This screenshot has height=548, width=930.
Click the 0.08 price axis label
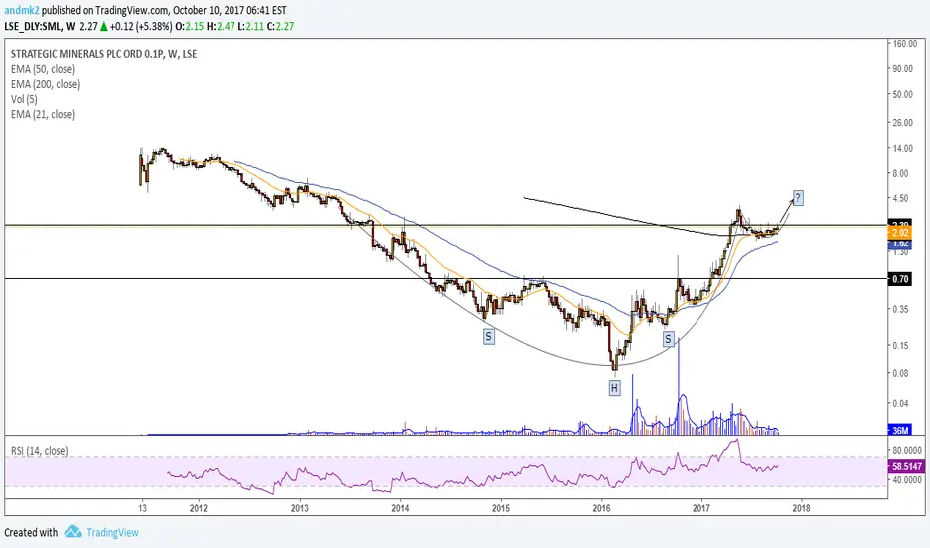[x=900, y=373]
